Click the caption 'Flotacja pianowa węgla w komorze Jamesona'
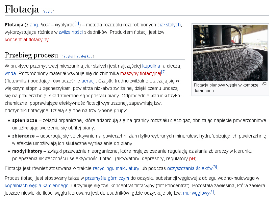 (x=226, y=88)
